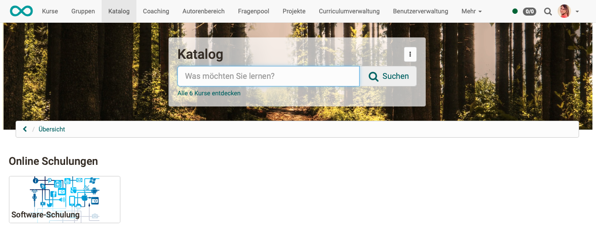Image resolution: width=596 pixels, height=233 pixels.
Task: Click the OpenOlat infinity logo
Action: pyautogui.click(x=21, y=11)
